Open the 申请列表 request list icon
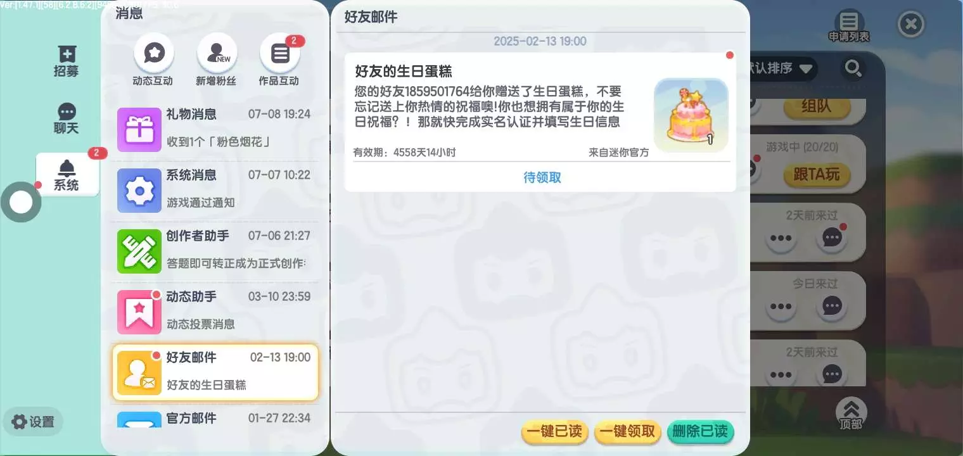963x456 pixels. [849, 27]
